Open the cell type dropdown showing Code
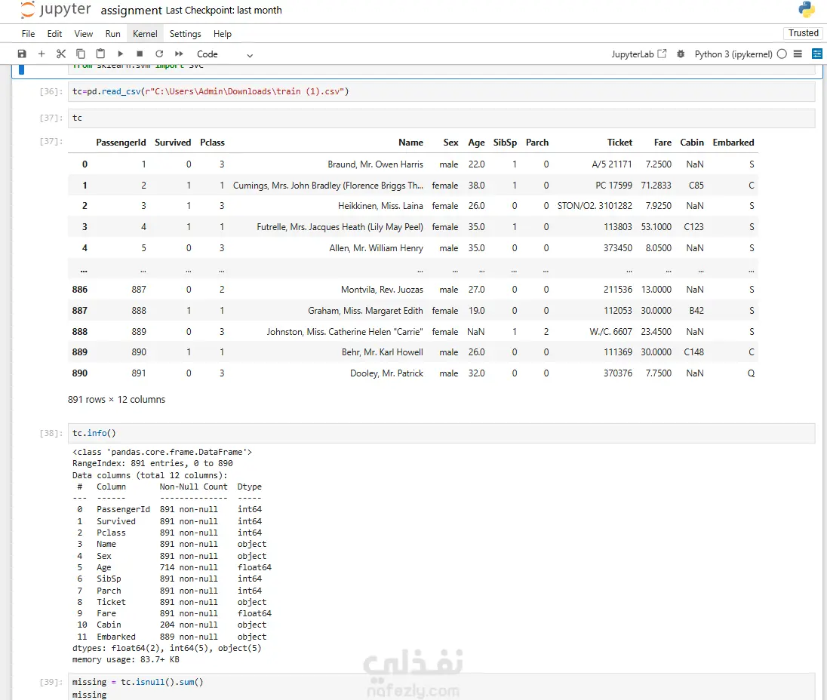Screen dimensions: 827x700 (x=225, y=54)
